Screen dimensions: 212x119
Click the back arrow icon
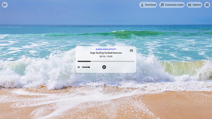click(x=5, y=5)
